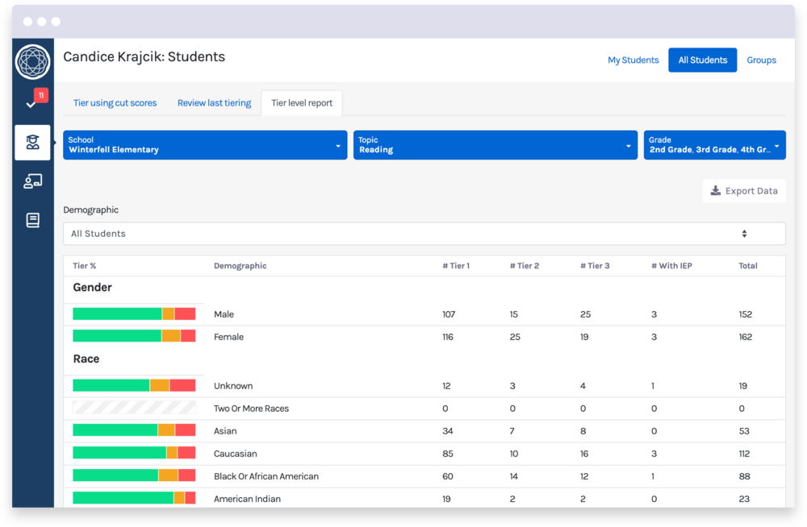Viewport: 807px width, 527px height.
Task: Open the Grade filter dropdown
Action: click(714, 145)
